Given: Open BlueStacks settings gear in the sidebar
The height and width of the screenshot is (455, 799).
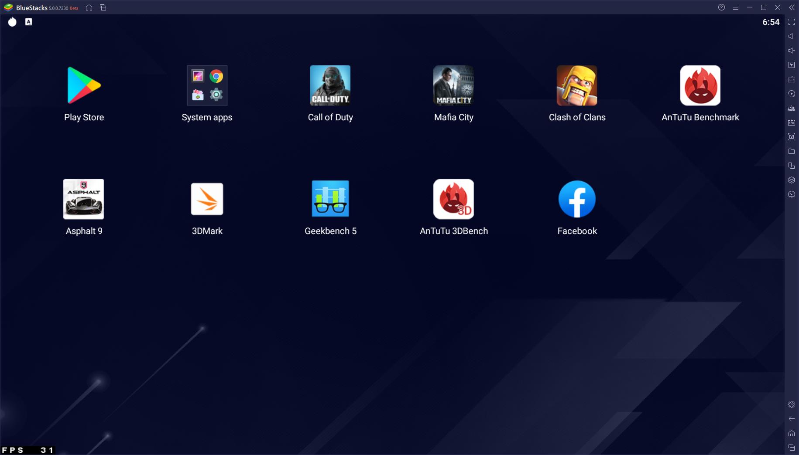Looking at the screenshot, I should coord(791,404).
